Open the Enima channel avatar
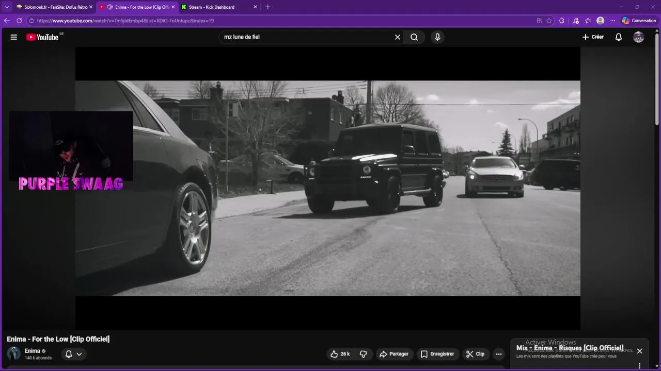 (14, 353)
